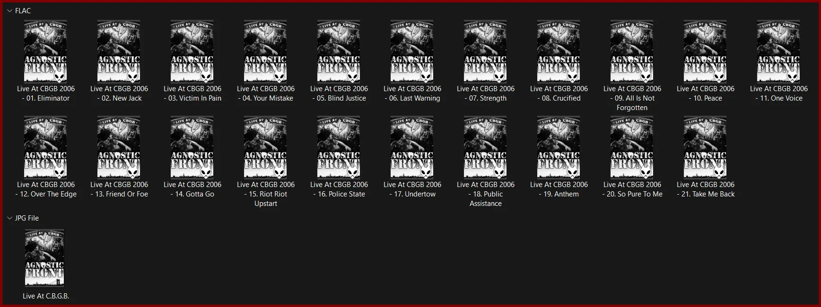Click the file name ending '17. Undertow'
821x307 pixels.
[412, 189]
